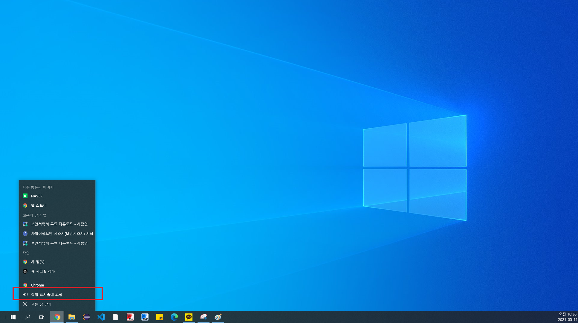Image resolution: width=578 pixels, height=323 pixels.
Task: Open the Windows Start menu
Action: (13, 317)
